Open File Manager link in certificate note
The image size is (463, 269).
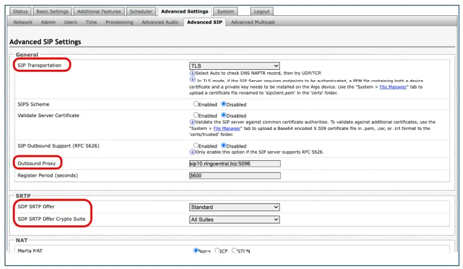(x=227, y=128)
